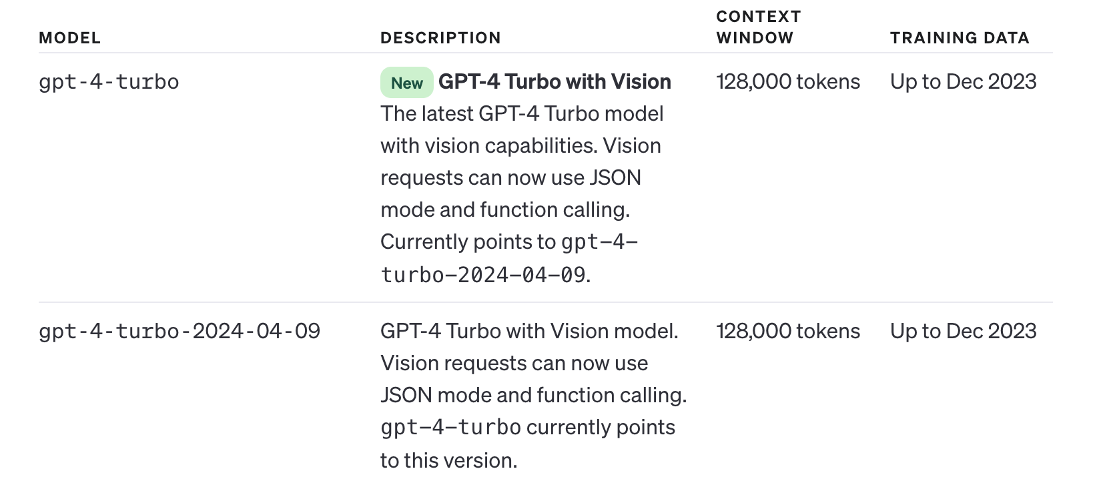Click gpt-4-turbo model name in first row
This screenshot has width=1105, height=483.
109,82
